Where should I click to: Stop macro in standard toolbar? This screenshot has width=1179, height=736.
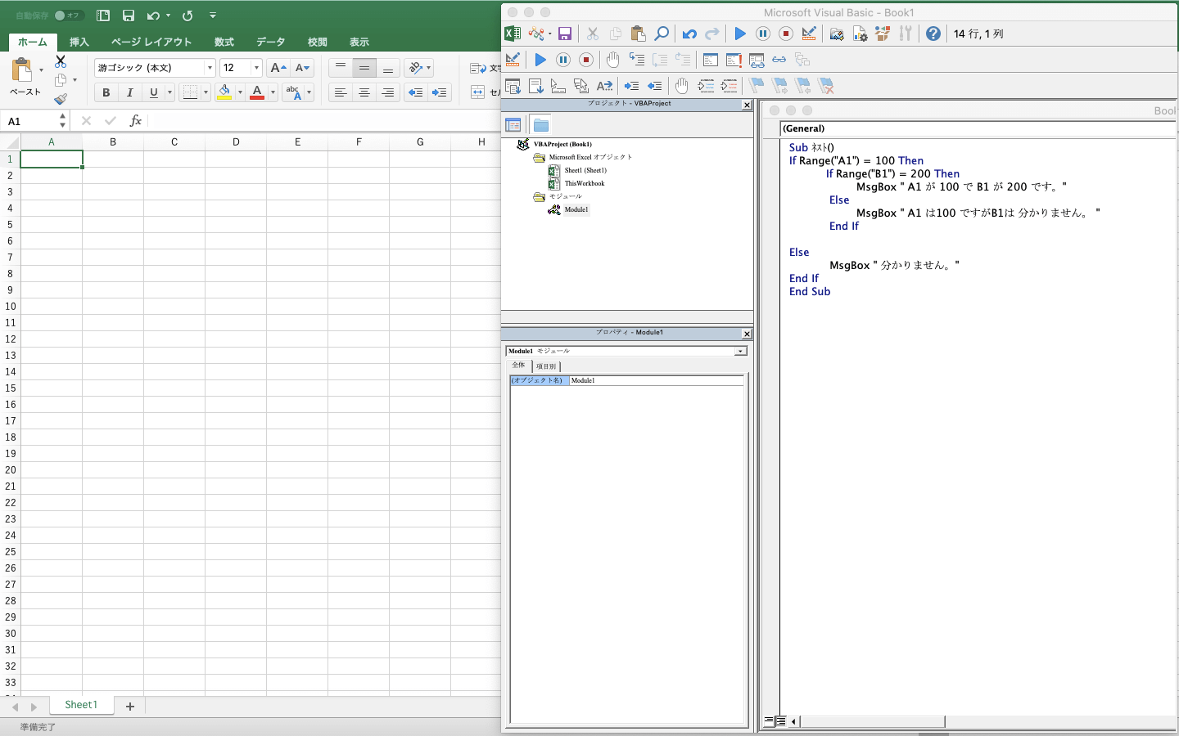[x=786, y=34]
